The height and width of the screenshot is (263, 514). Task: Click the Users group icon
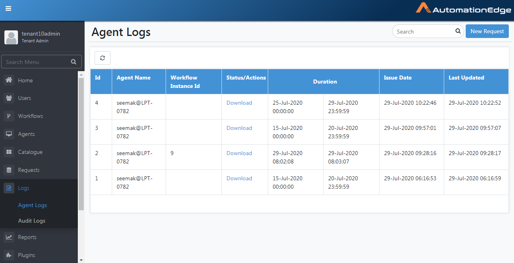tap(9, 98)
